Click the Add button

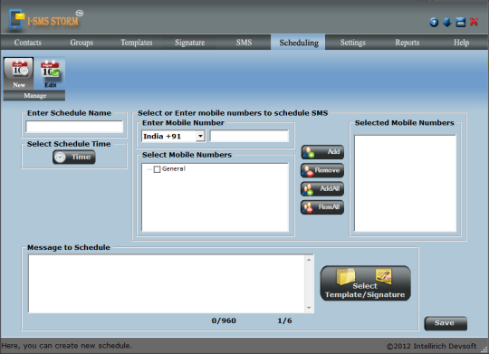click(322, 152)
